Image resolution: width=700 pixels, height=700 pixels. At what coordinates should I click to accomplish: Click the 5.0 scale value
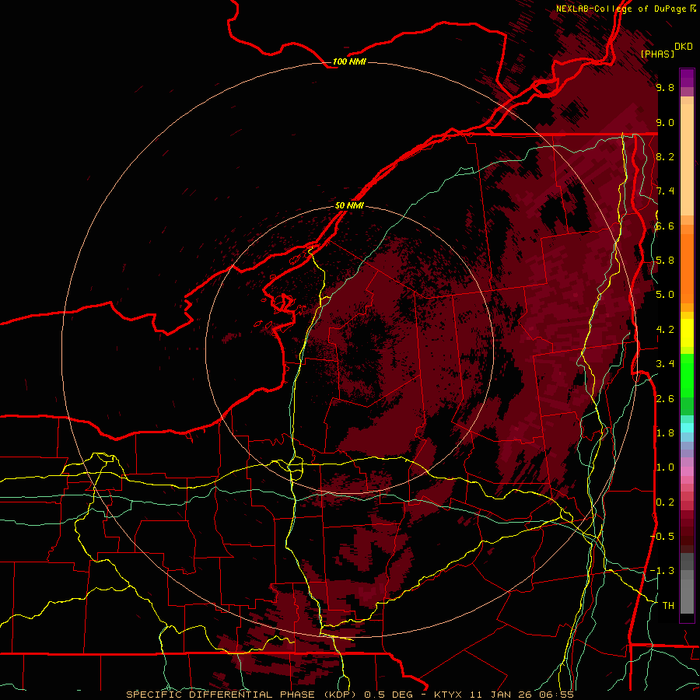click(665, 295)
